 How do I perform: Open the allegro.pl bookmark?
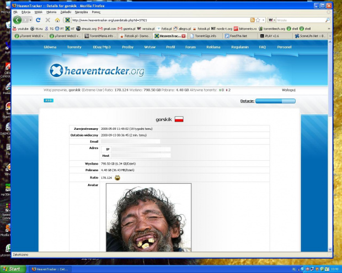coord(183,29)
